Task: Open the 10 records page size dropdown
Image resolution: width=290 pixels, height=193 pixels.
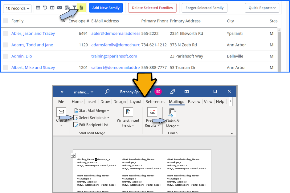Action: (17, 9)
